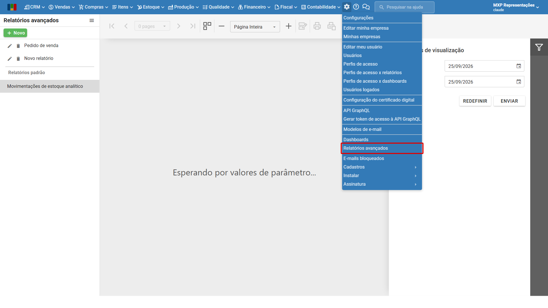Viewport: 548px width, 308px height.
Task: Open the Estoque menu
Action: (x=151, y=7)
